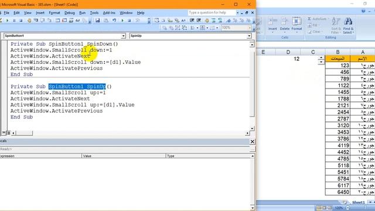Click the line 'ActiveWindow.ActivatePrevious' in SpinUp sub
Viewport: 375px width, 211px height.
56,111
